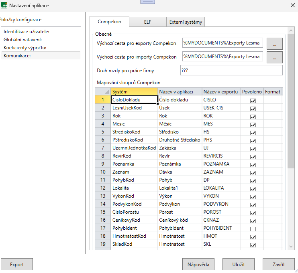Image resolution: width=298 pixels, height=273 pixels.
Task: Uncheck Povoleno for CisloDokladu row
Action: tap(253, 101)
